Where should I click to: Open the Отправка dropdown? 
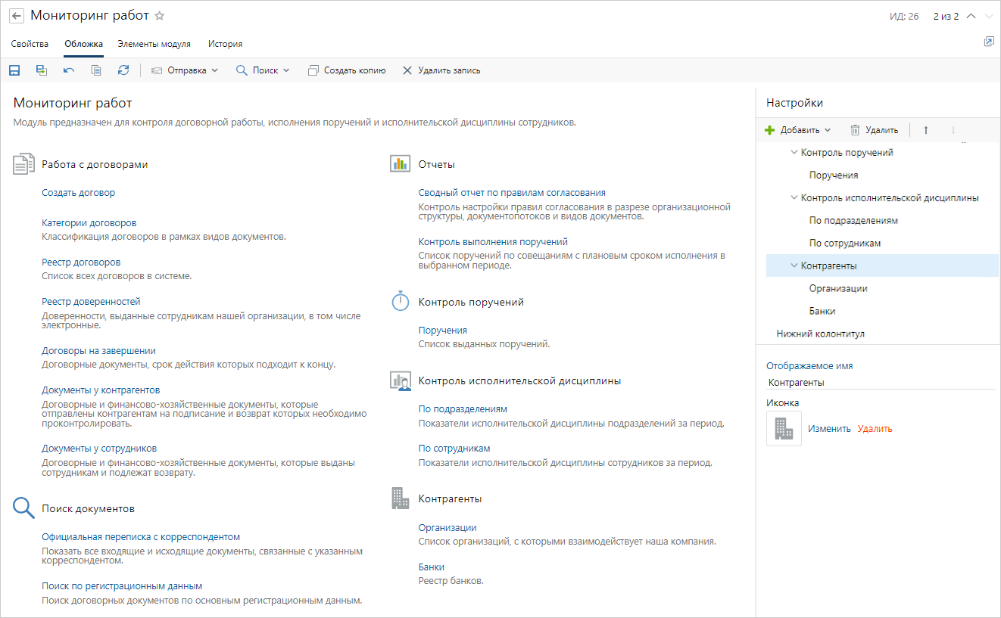tap(185, 70)
